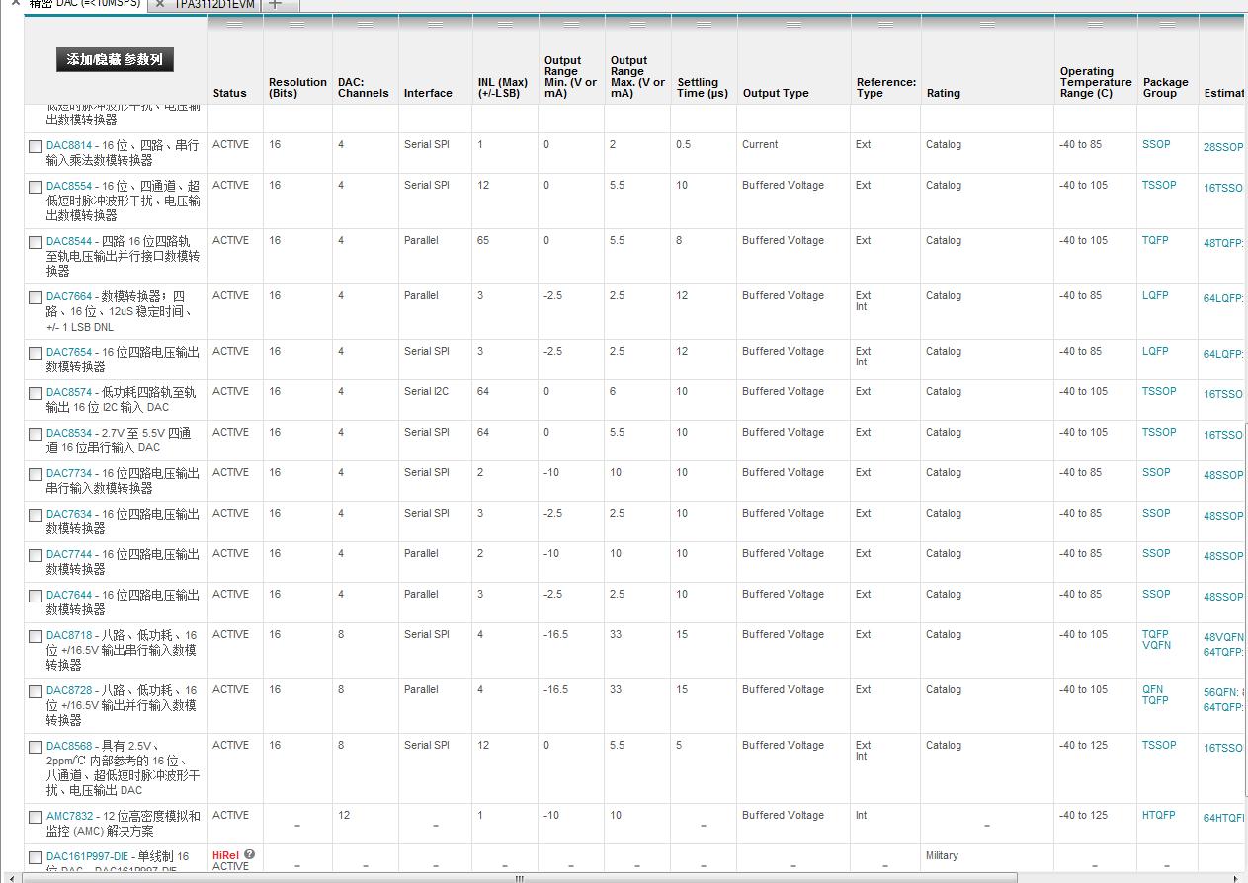Screen dimensions: 1248x883
Task: Click the 'Military' rating cell
Action: click(x=942, y=855)
